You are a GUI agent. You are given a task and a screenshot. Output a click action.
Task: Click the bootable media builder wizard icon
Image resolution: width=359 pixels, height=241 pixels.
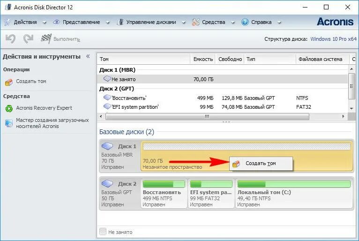[9, 123]
